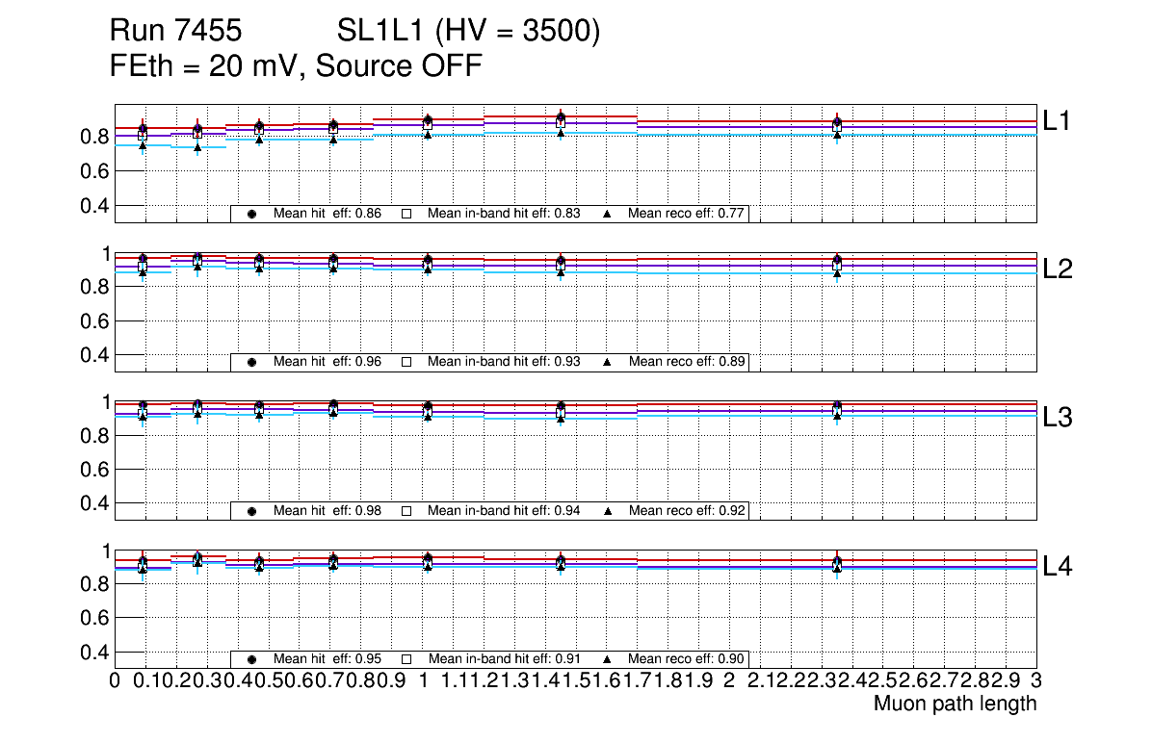This screenshot has height=743, width=1152.
Task: Click the L3 panel label
Action: (1058, 418)
